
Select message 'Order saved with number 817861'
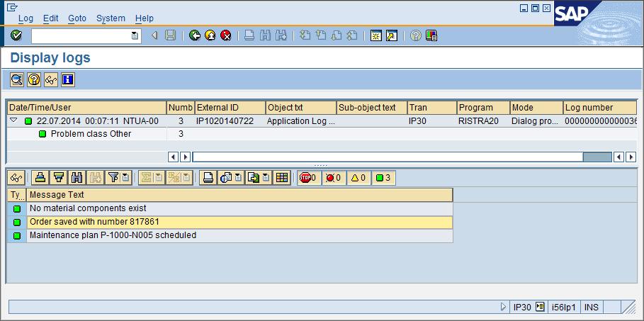[240, 222]
